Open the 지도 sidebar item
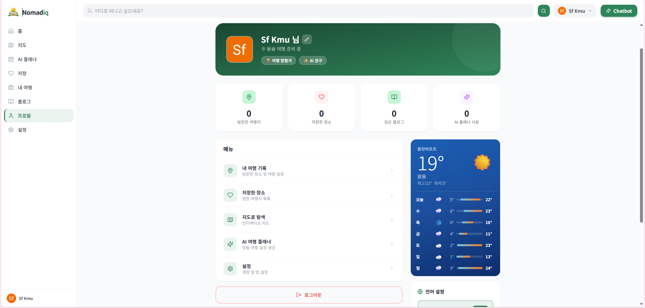Image resolution: width=645 pixels, height=308 pixels. tap(39, 45)
